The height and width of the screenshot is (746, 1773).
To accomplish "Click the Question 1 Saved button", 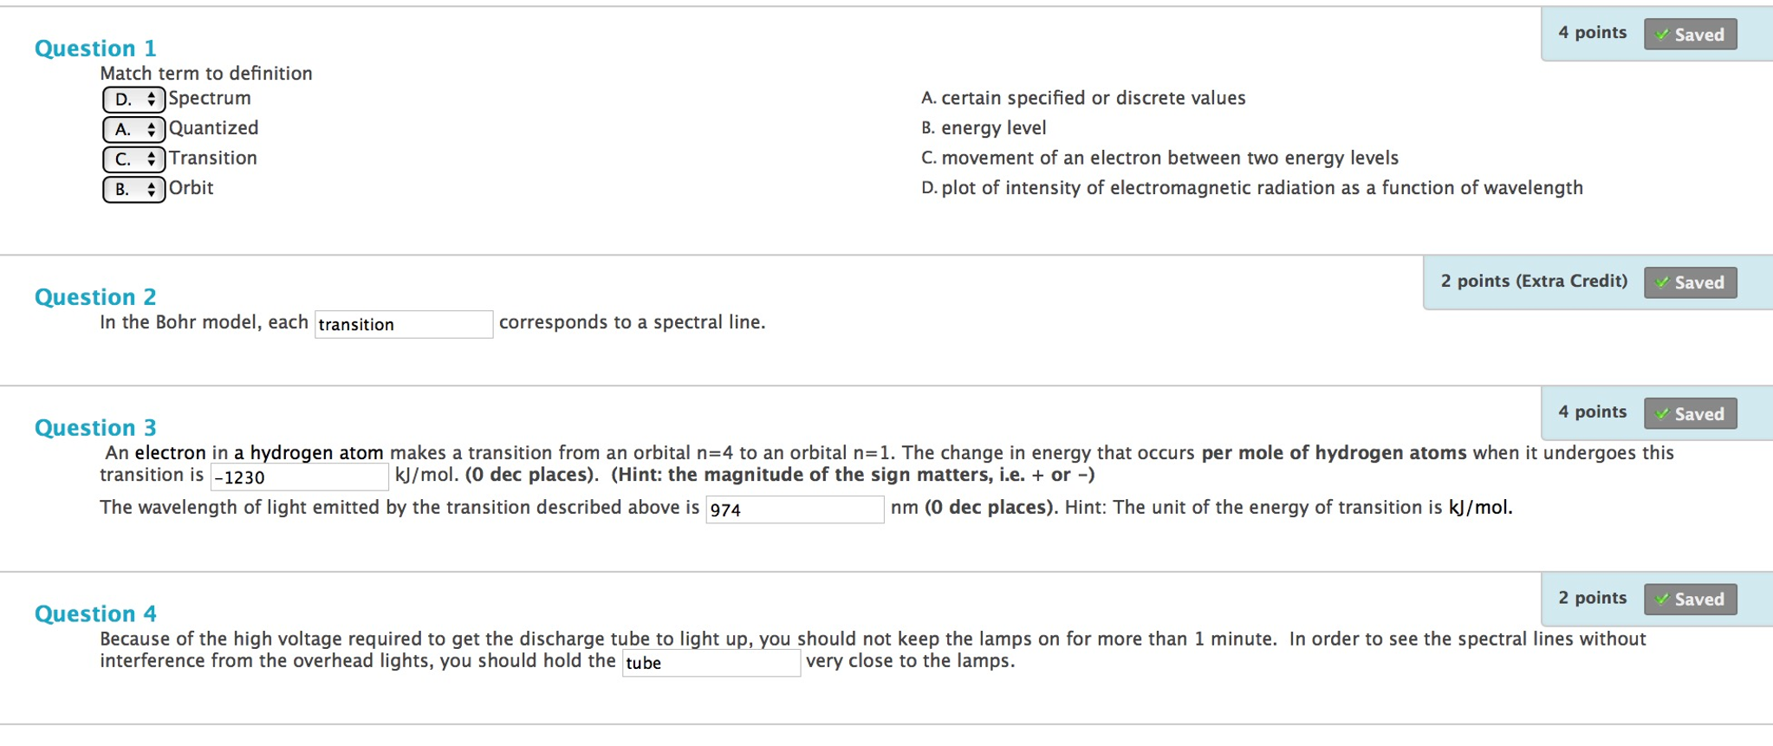I will [x=1690, y=35].
